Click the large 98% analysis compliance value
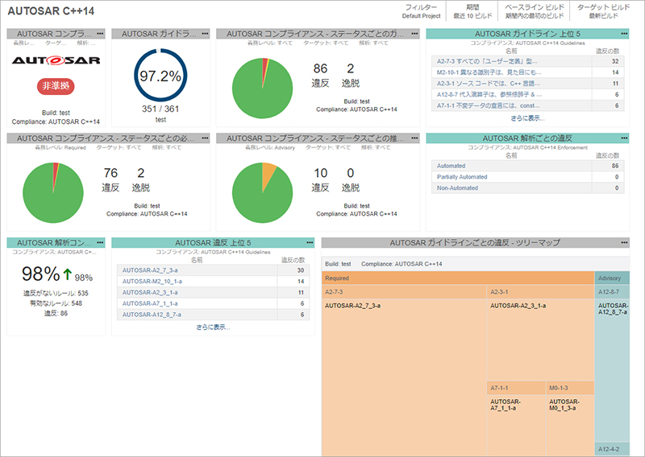Viewport: 645px width, 457px height. pos(41,274)
